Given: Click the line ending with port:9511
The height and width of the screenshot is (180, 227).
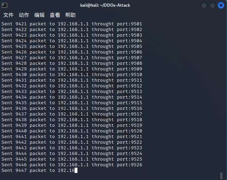Looking at the screenshot, I should coord(72,80).
